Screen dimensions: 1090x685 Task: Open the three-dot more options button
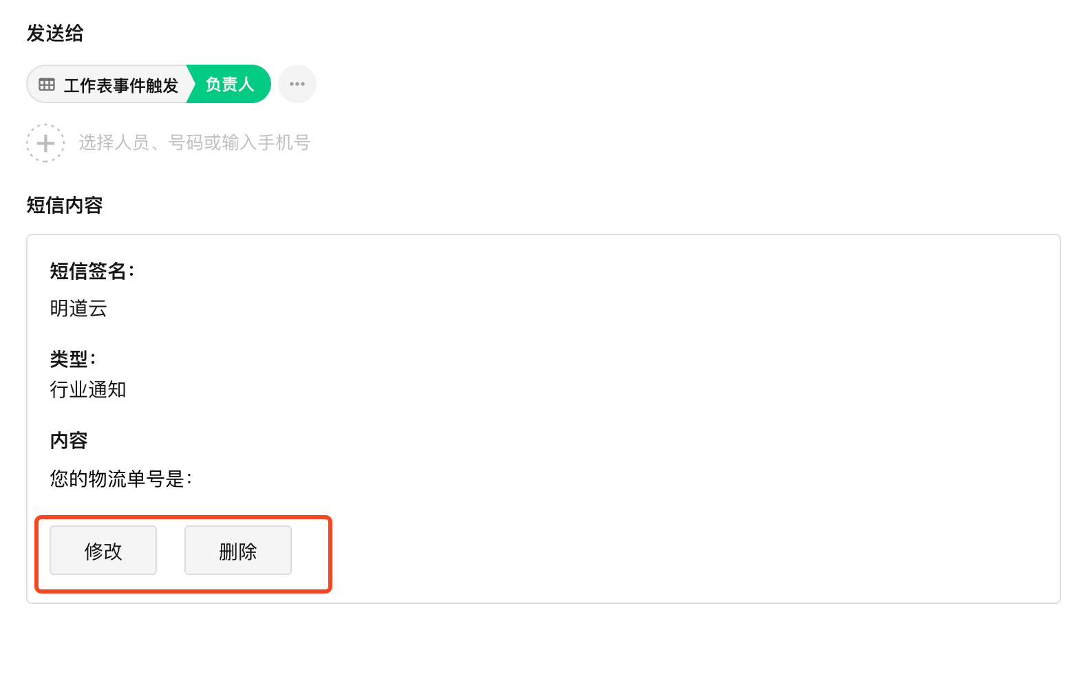click(x=297, y=84)
